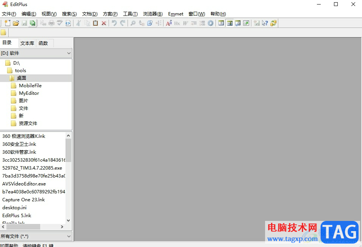This screenshot has width=362, height=247.
Task: Open the 文件(F) menu
Action: coord(9,14)
